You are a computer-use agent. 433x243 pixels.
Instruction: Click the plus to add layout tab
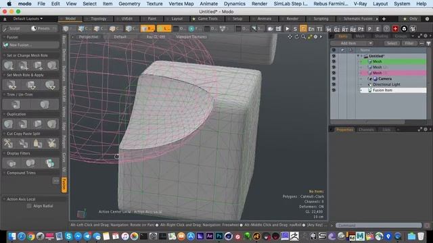pos(384,19)
